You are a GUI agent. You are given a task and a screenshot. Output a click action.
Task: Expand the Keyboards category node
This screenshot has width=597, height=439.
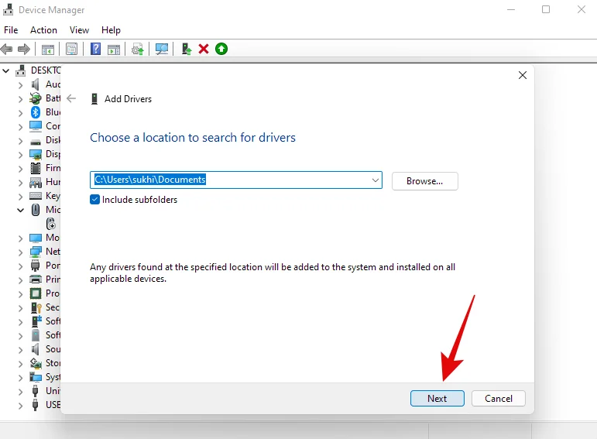click(x=21, y=197)
